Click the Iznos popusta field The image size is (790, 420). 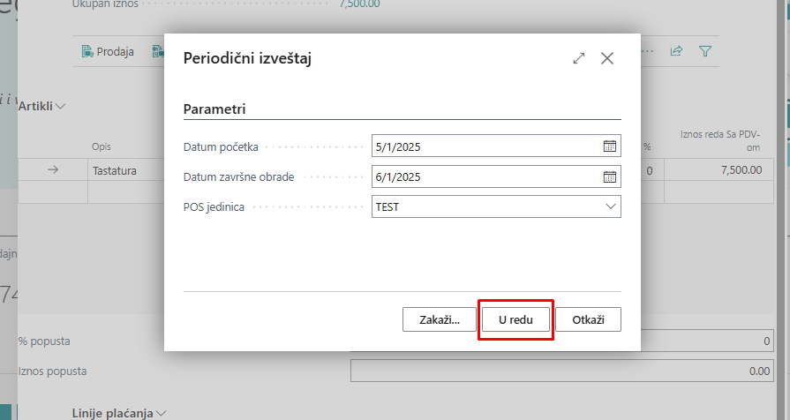click(561, 371)
